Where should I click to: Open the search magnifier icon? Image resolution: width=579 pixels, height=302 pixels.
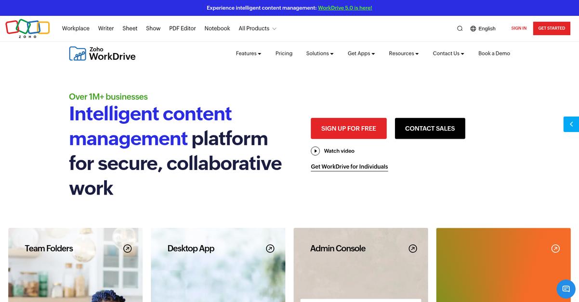click(x=460, y=28)
